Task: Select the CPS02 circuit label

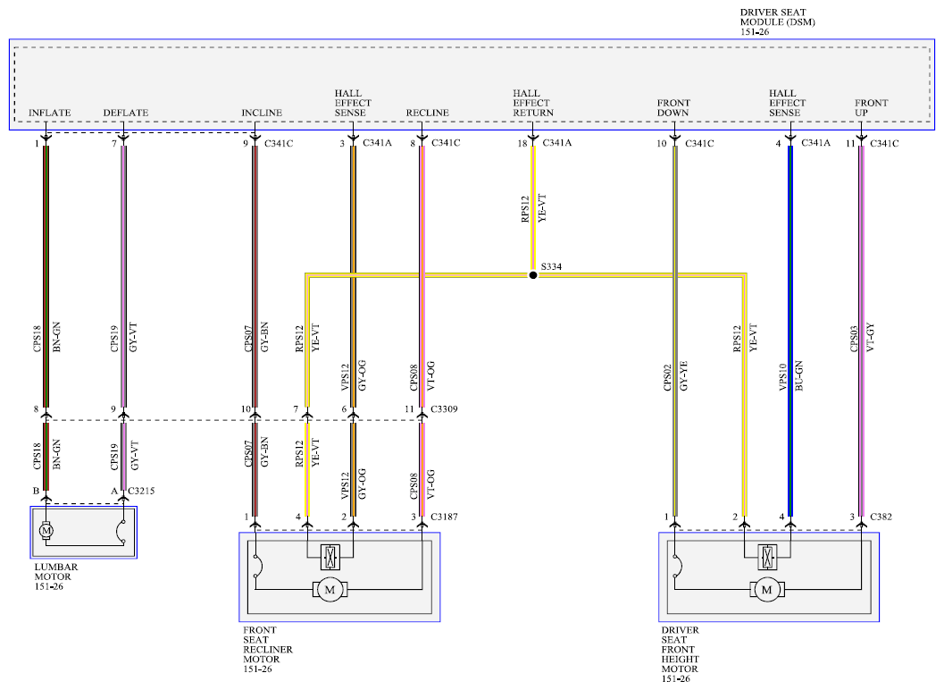Action: [667, 377]
